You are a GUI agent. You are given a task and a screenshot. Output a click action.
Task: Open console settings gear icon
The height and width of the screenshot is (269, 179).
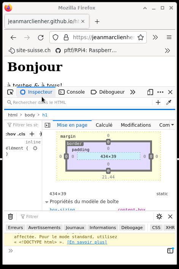(x=159, y=216)
